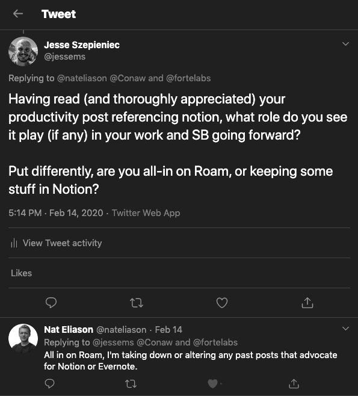This screenshot has height=396, width=358.
Task: Share Nat Eliason's reply
Action: [294, 383]
